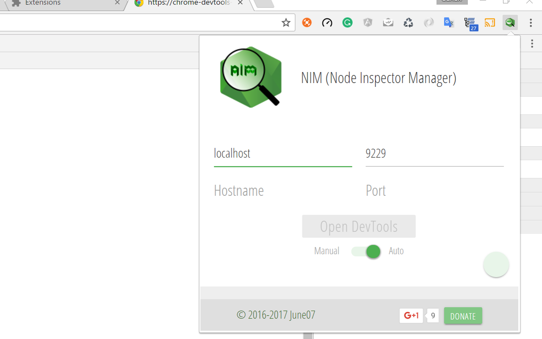The width and height of the screenshot is (542, 339).
Task: Click the round floating button in popup
Action: point(496,264)
